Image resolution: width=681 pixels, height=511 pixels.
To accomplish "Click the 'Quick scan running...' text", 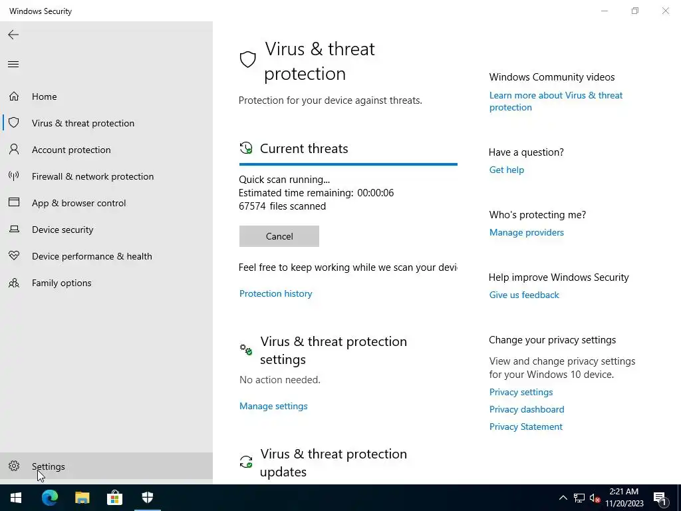I will tap(285, 180).
